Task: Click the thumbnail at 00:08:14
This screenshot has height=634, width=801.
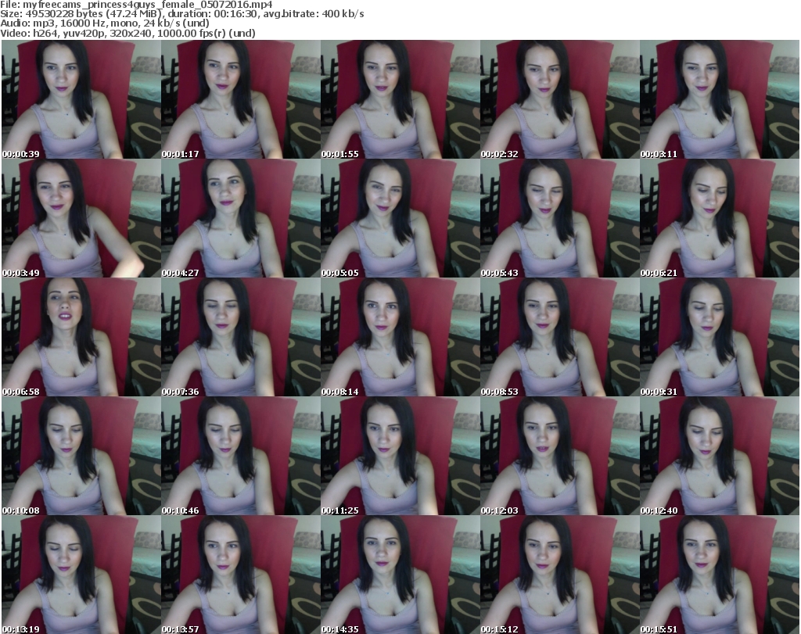Action: tap(400, 338)
